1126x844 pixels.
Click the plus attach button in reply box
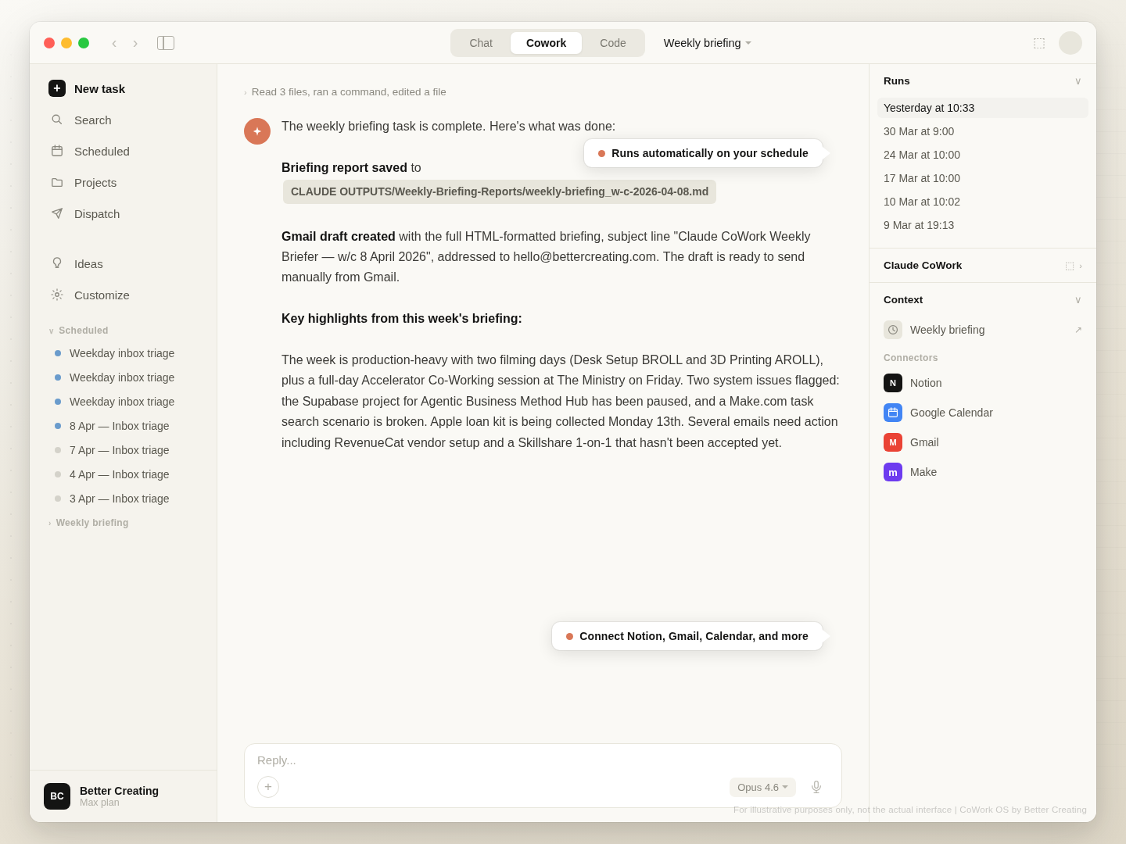(268, 787)
